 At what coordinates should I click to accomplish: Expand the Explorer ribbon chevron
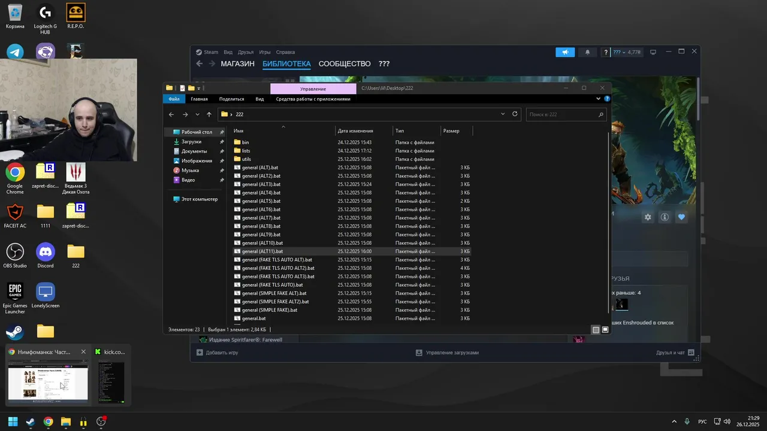[x=598, y=99]
